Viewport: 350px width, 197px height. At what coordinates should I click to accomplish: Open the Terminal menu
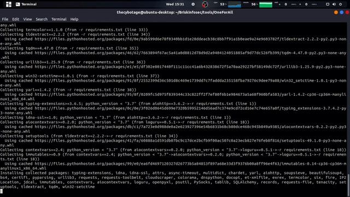[59, 19]
